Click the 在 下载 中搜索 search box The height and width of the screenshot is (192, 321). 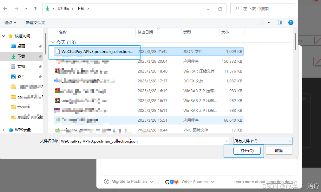[x=262, y=9]
